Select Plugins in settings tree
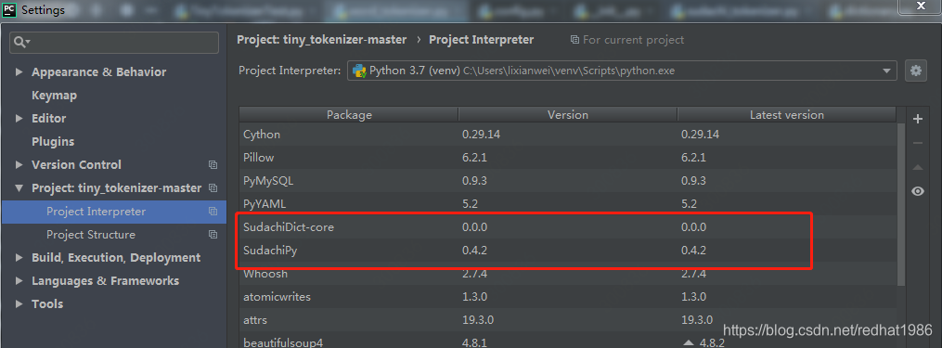Image resolution: width=942 pixels, height=348 pixels. (x=53, y=142)
